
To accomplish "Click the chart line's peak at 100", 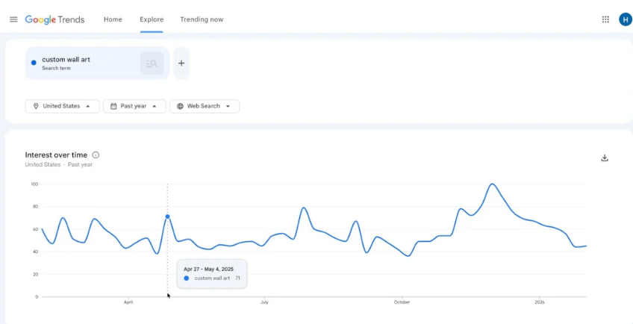I will coord(492,184).
